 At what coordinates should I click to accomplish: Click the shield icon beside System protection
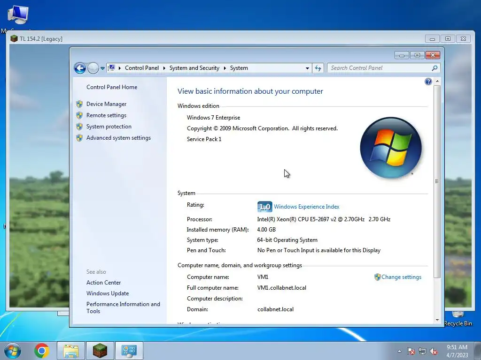tap(79, 127)
